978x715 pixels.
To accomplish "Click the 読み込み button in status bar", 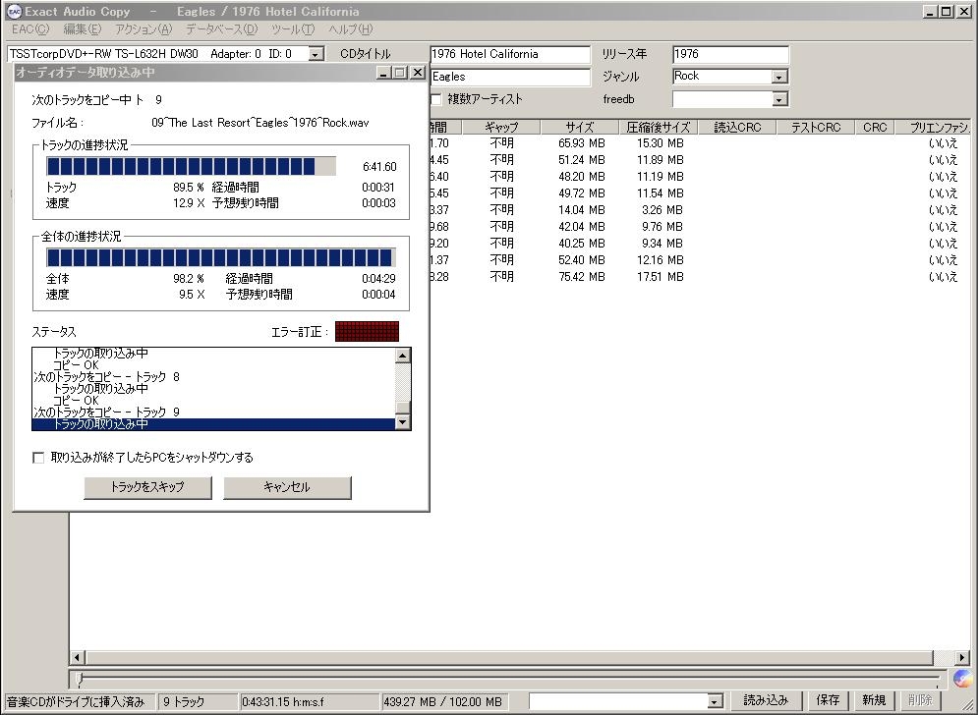I will point(766,701).
